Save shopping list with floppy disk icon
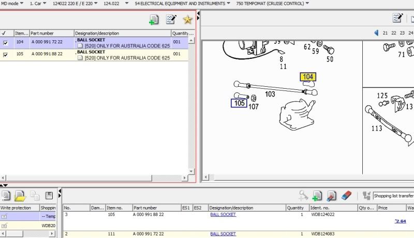 coord(49,195)
